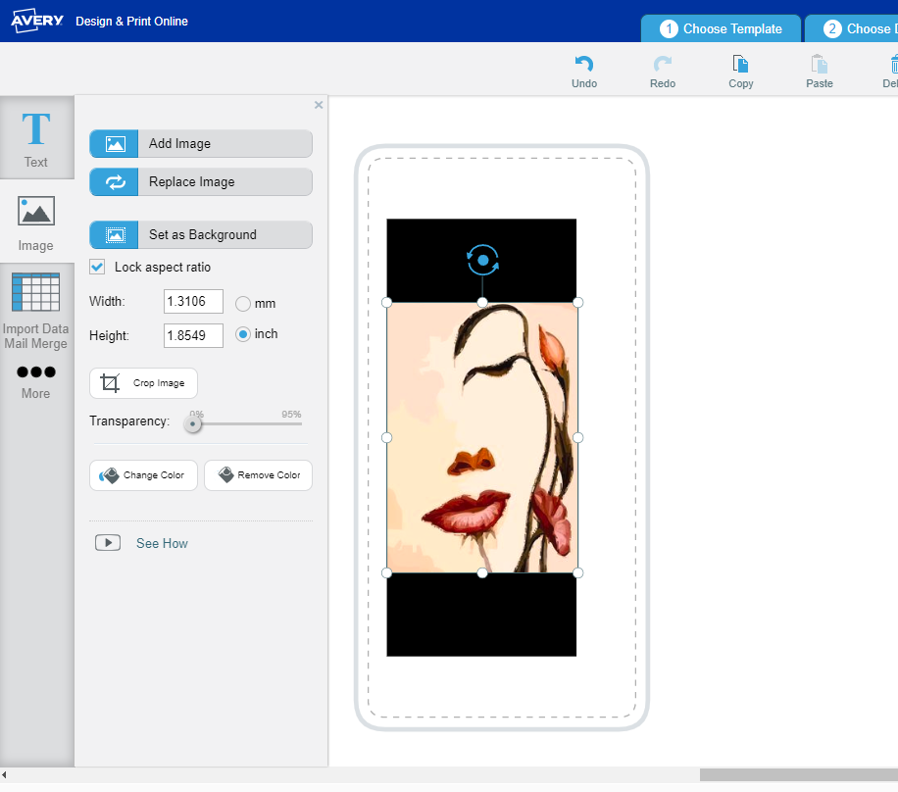898x792 pixels.
Task: Select the Image tool in sidebar
Action: point(36,223)
